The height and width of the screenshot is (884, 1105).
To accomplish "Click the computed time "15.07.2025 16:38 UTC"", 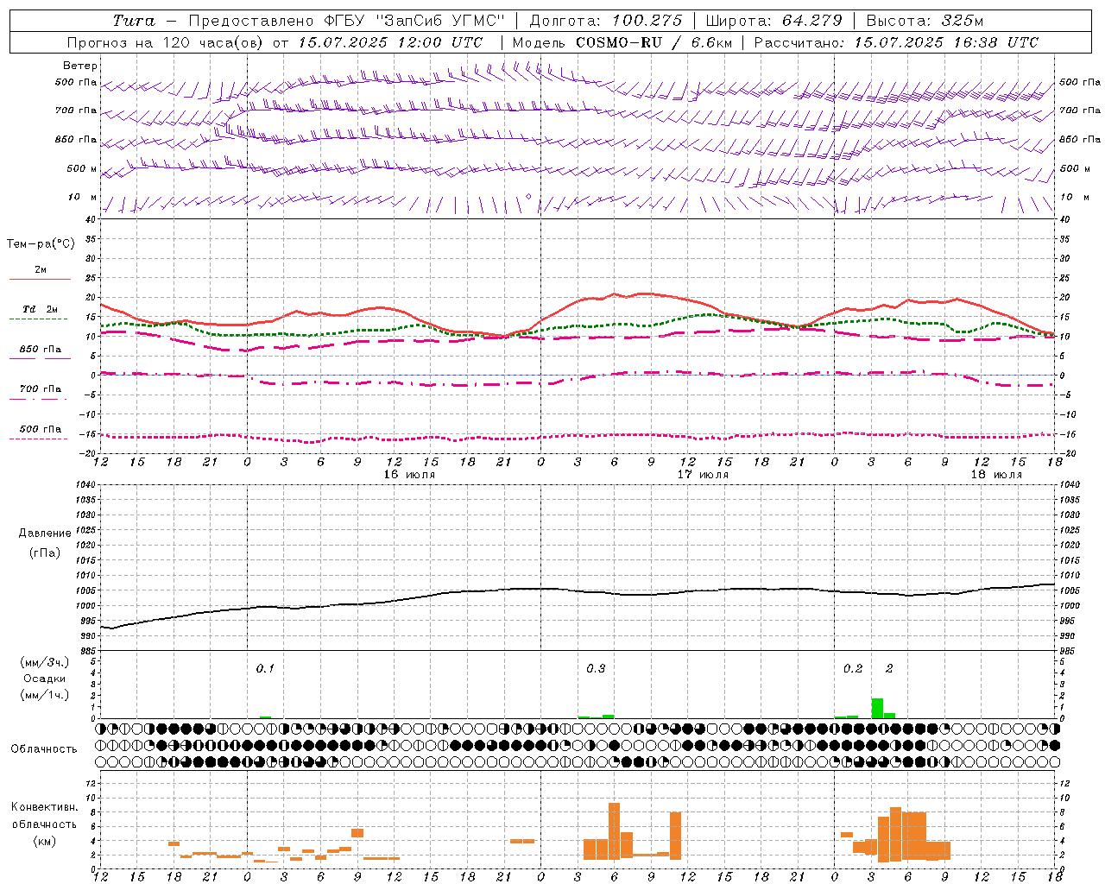I will point(946,42).
